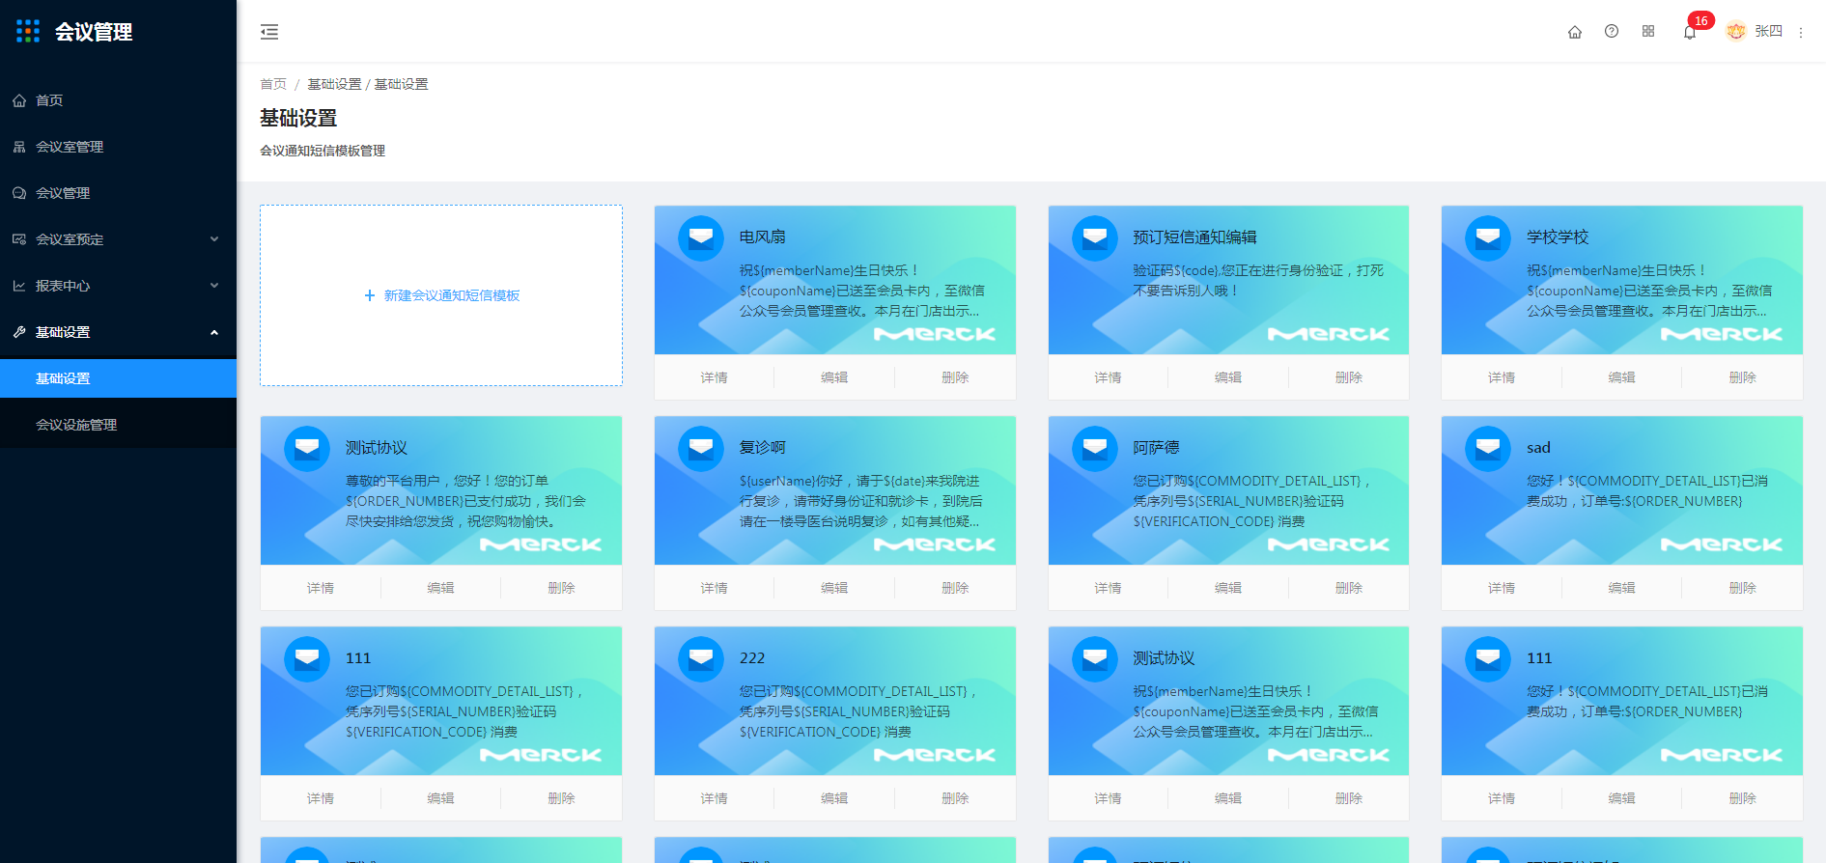This screenshot has width=1826, height=863.
Task: View 详情 of 预订短信通知编辑 template
Action: (x=1109, y=377)
